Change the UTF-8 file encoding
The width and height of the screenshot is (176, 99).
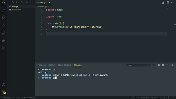154,97
